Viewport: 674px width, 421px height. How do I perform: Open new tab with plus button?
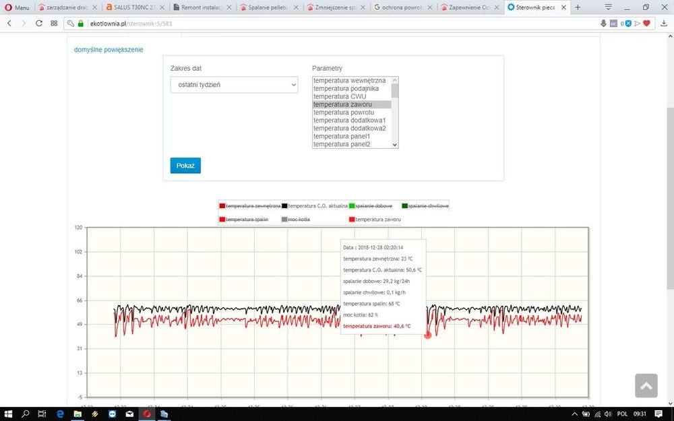click(578, 7)
